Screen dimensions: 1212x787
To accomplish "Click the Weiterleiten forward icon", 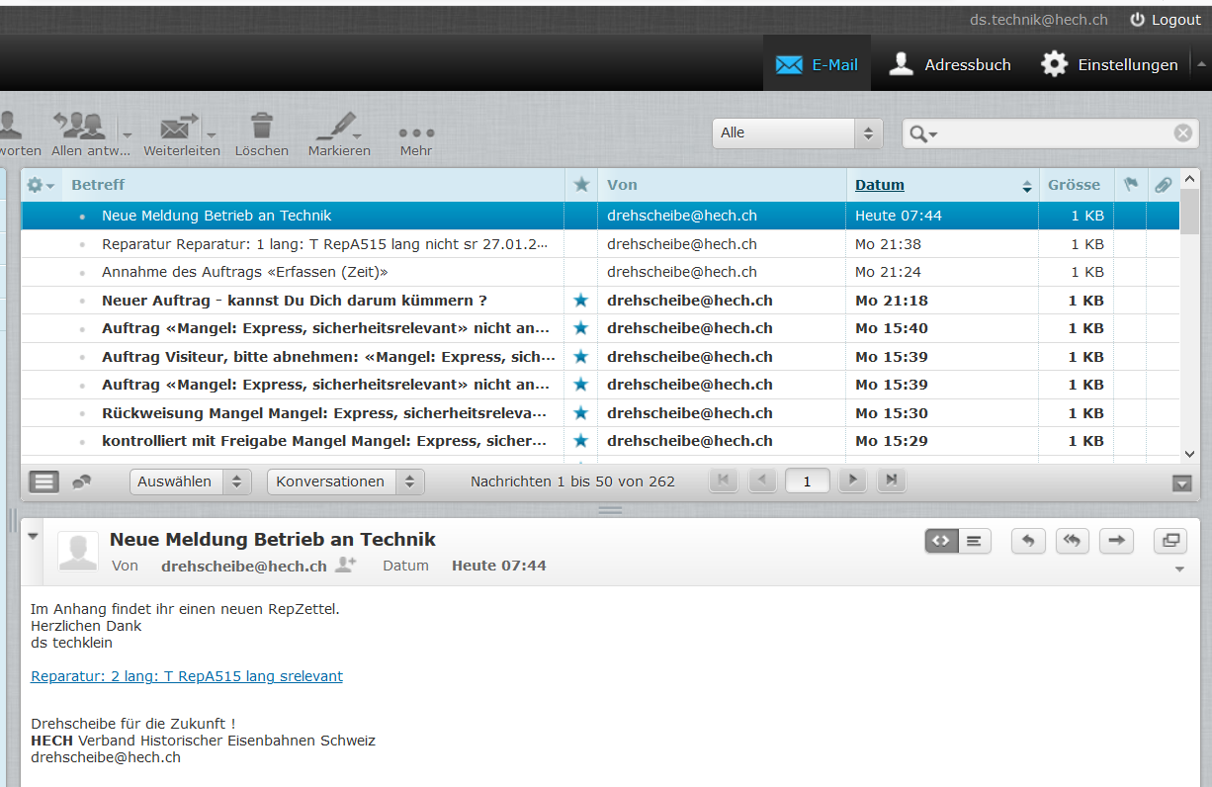I will pos(178,127).
